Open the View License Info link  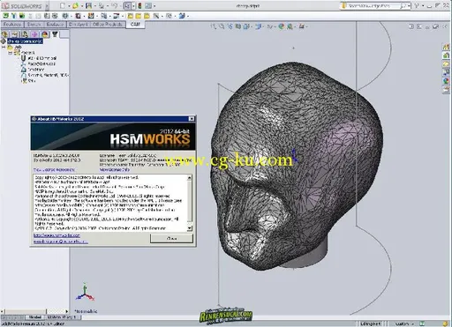pos(115,169)
